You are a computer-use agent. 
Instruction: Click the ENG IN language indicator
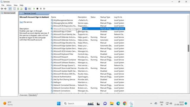tap(161, 103)
